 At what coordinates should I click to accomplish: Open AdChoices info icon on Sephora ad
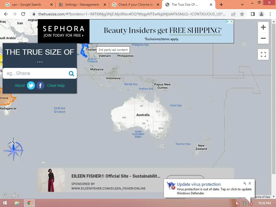[227, 22]
